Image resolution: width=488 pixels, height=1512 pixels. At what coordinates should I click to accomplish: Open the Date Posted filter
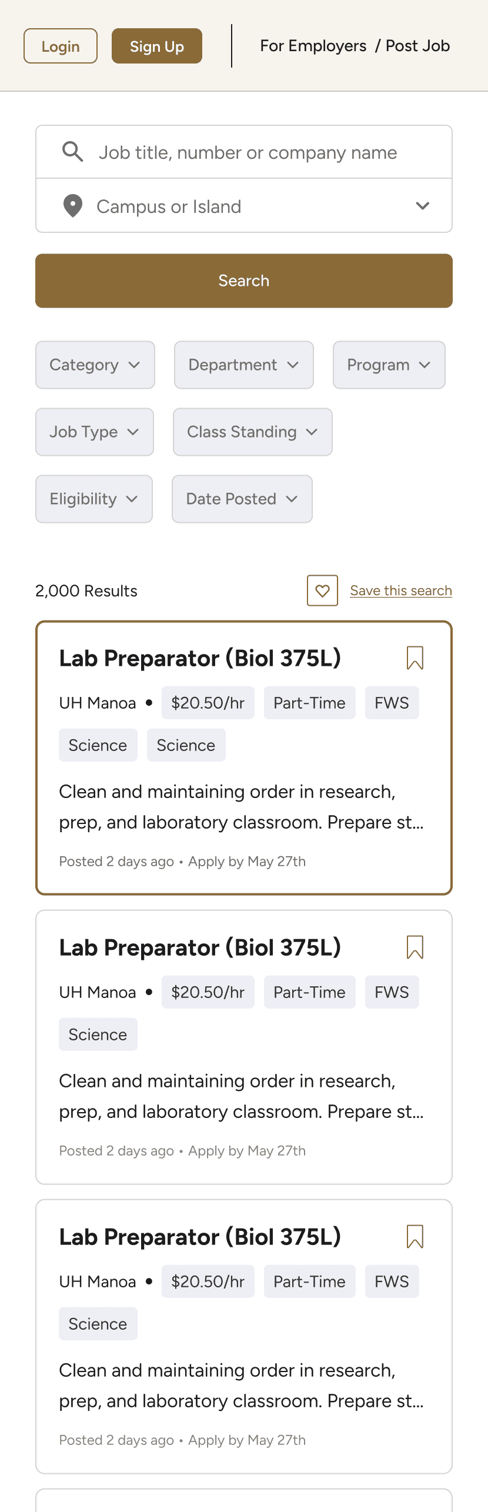point(242,499)
